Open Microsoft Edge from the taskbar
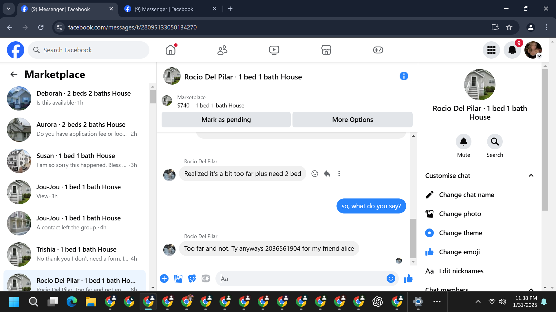The width and height of the screenshot is (556, 312). pos(72,302)
